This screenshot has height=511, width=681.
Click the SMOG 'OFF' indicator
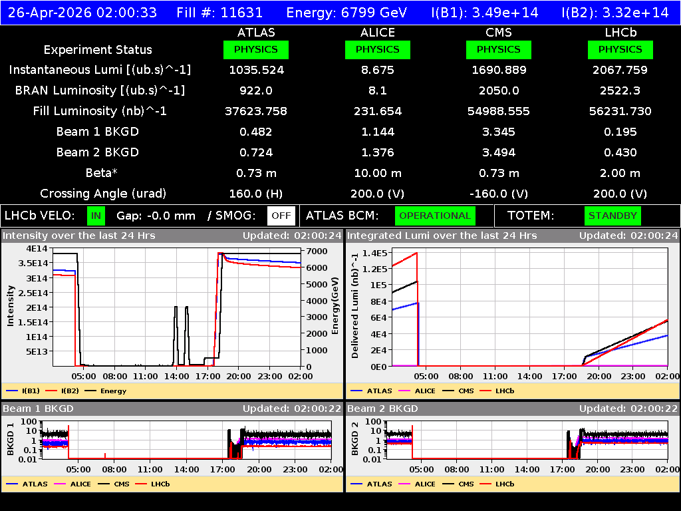tap(281, 216)
